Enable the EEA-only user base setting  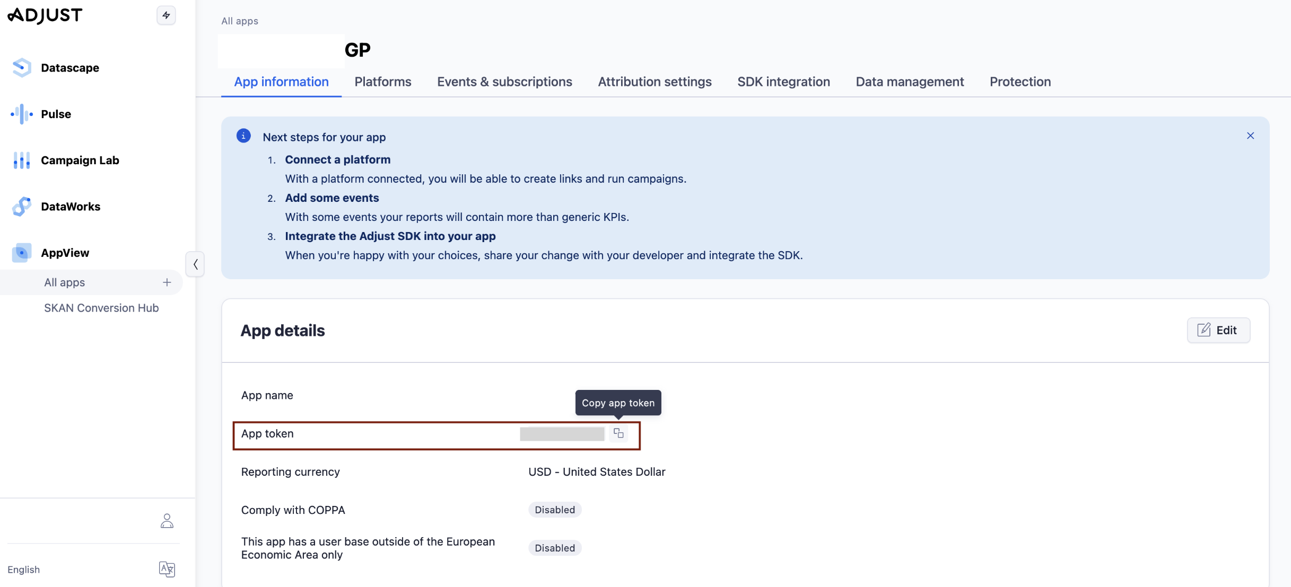(554, 548)
